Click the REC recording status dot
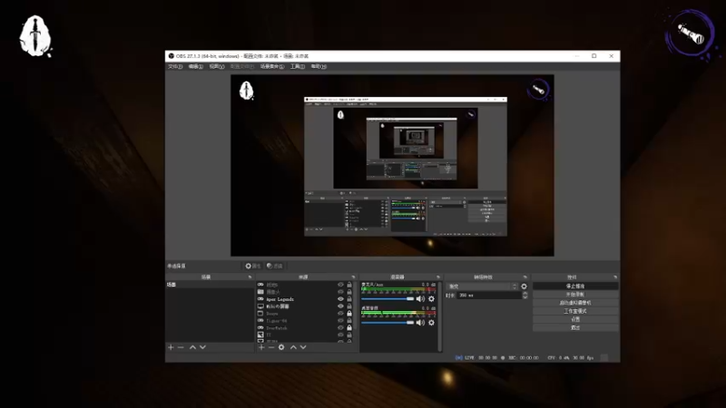The image size is (726, 408). 503,357
